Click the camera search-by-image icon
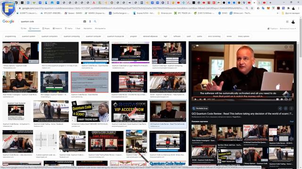The image size is (302, 169). [84, 22]
